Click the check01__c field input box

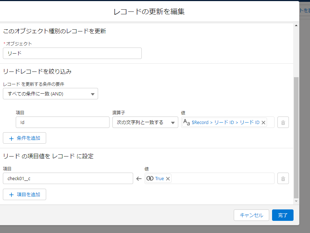pos(68,178)
